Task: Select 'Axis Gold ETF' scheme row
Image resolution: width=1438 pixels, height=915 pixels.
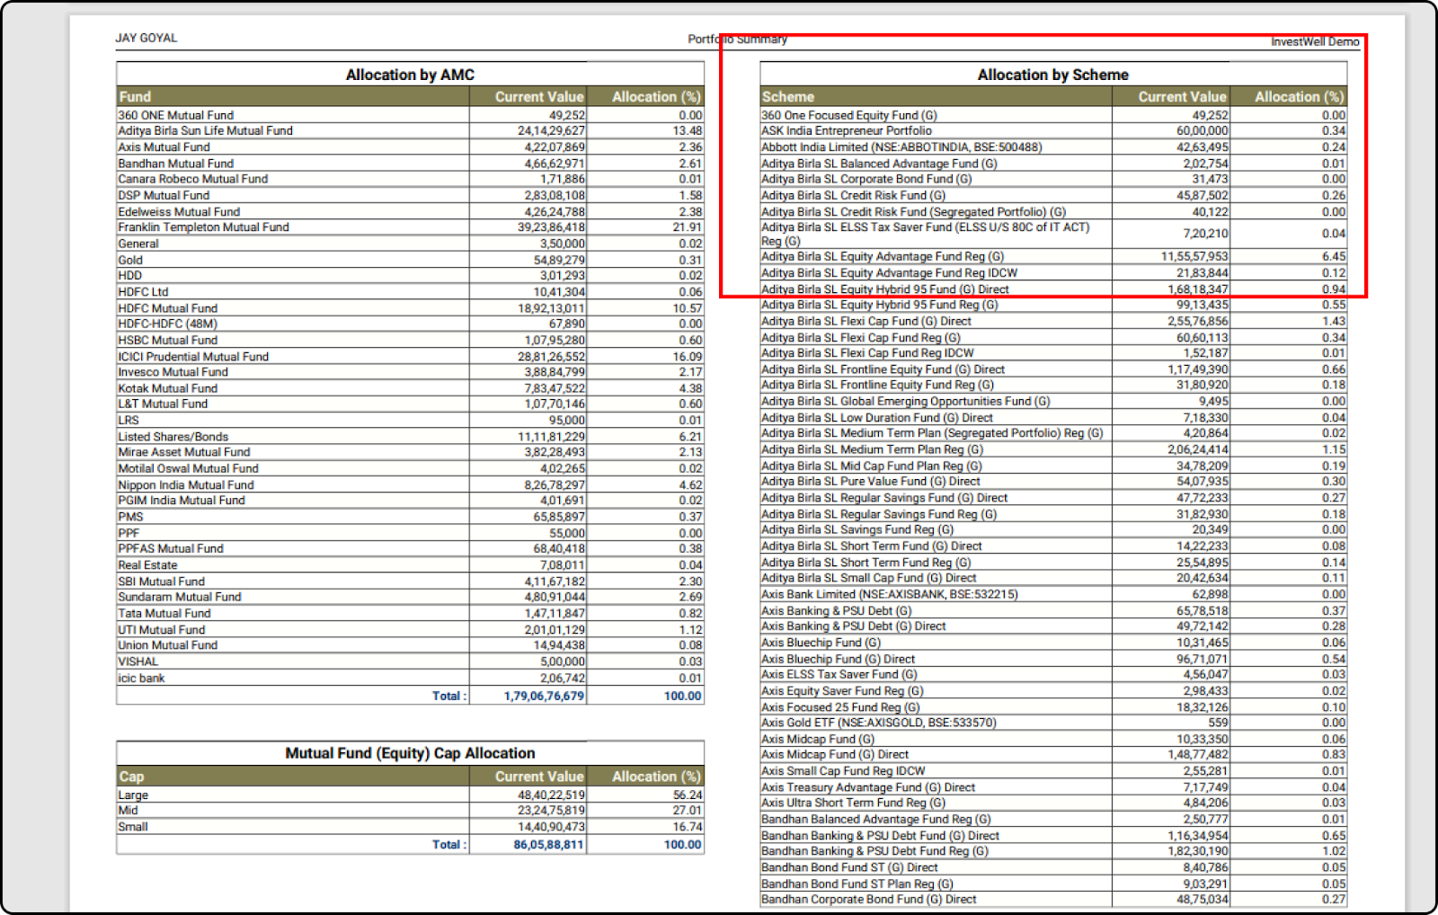Action: click(1053, 722)
